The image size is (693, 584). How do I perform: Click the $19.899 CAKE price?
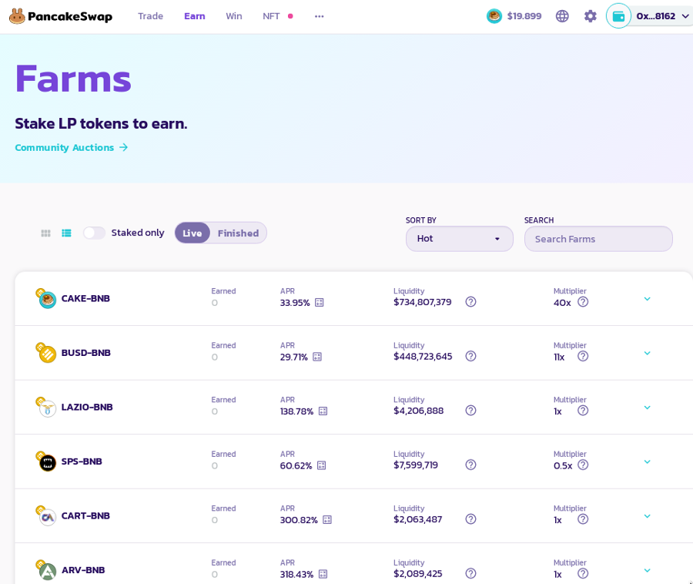point(524,16)
